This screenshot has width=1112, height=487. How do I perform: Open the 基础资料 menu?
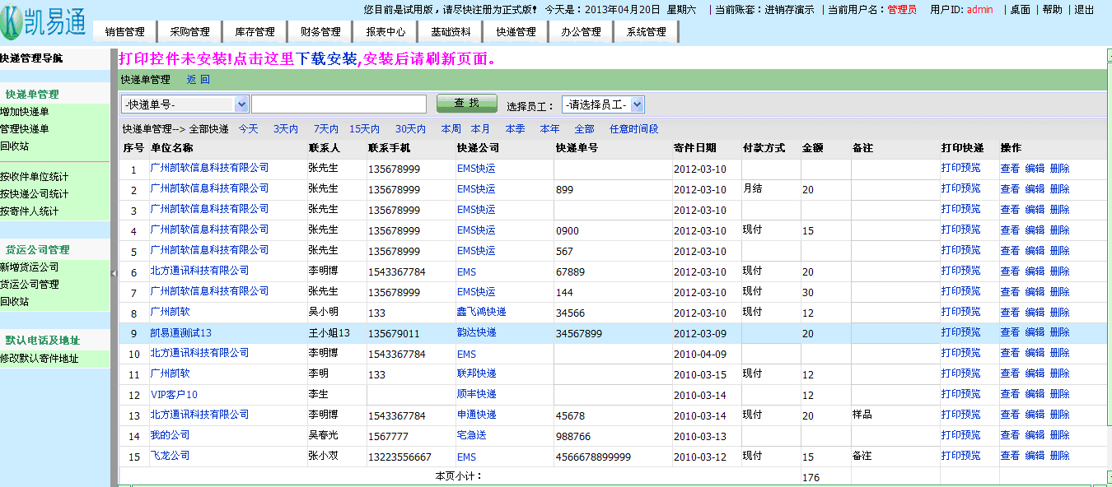tap(451, 32)
